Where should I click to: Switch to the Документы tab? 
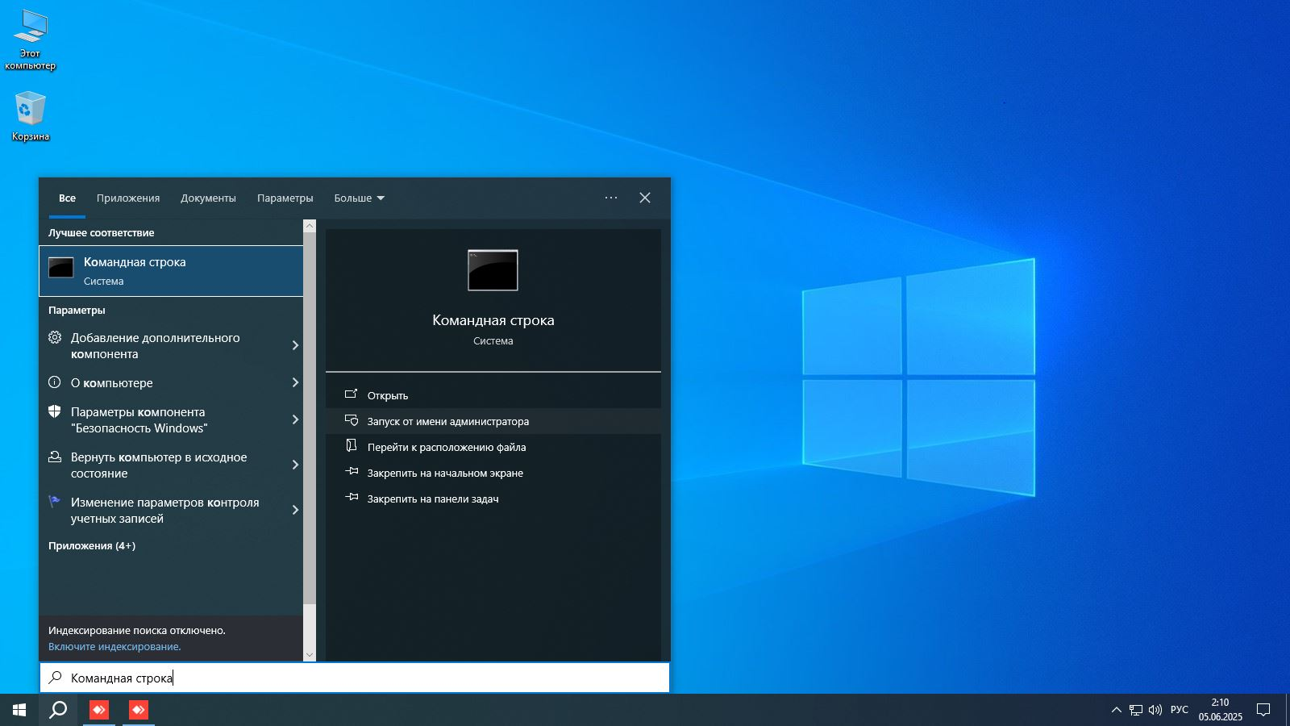208,198
